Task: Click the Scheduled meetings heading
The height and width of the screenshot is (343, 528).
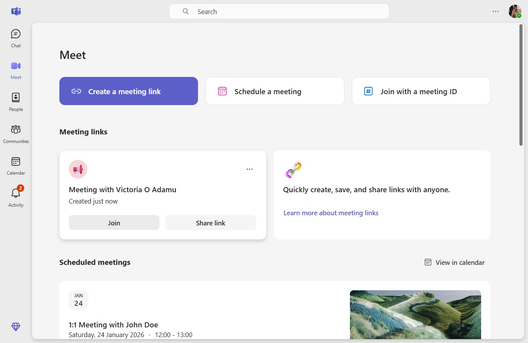Action: pos(95,263)
